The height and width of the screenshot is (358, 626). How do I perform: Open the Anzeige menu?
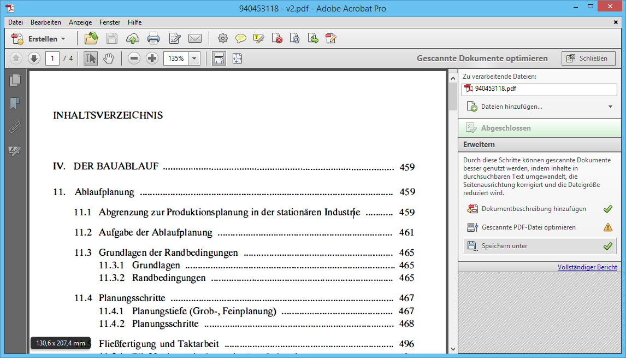pyautogui.click(x=80, y=22)
